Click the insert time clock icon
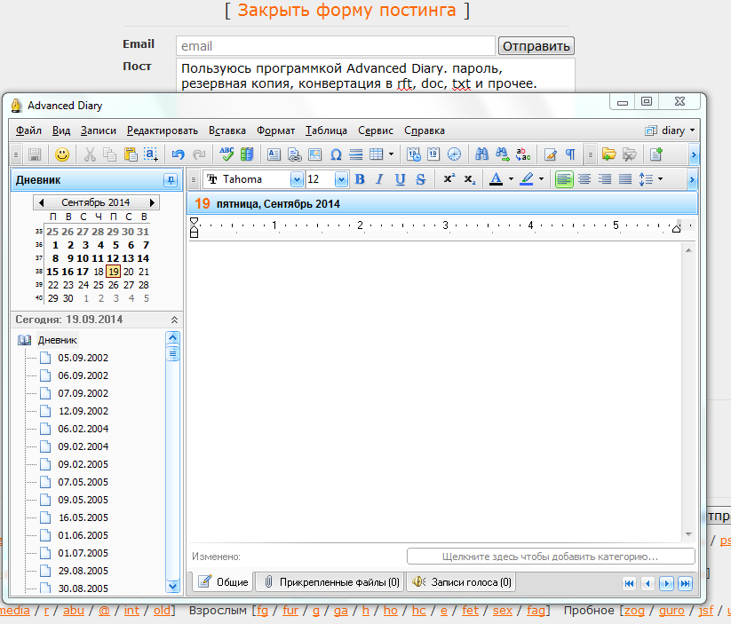The width and height of the screenshot is (731, 624). tap(454, 154)
